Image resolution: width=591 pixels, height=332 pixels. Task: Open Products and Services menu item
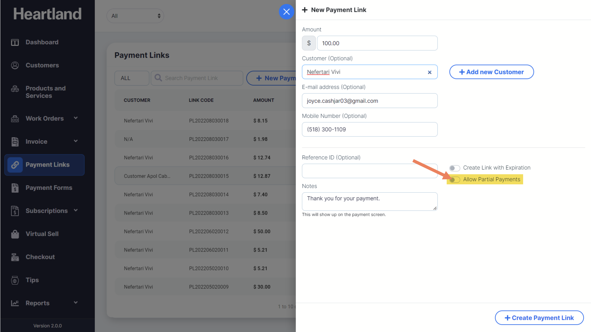coord(46,92)
